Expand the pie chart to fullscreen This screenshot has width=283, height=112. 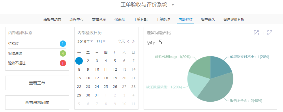coord(270,33)
